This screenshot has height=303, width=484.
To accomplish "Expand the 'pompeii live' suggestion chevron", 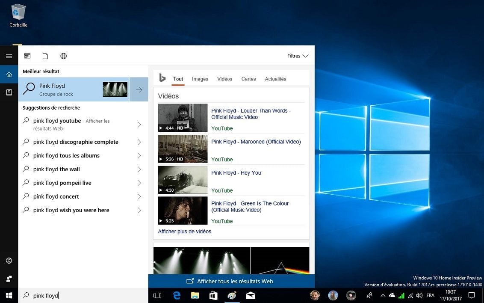I will point(139,183).
